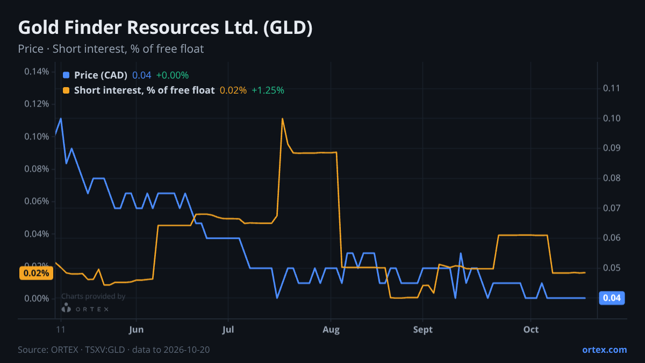Click the Jun x-axis label
This screenshot has height=363, width=645.
(137, 330)
